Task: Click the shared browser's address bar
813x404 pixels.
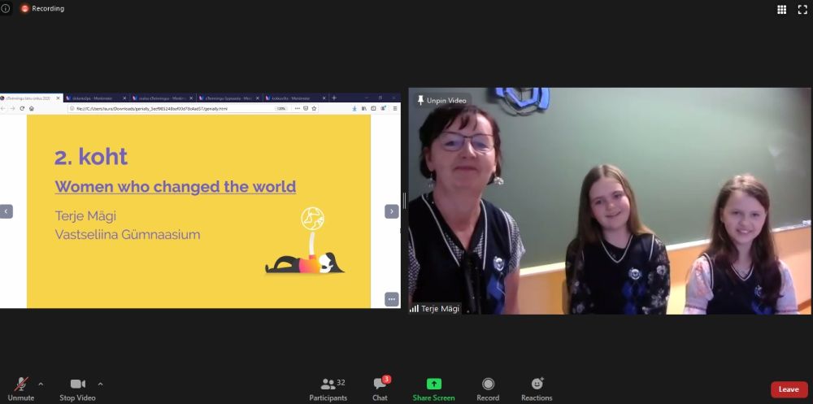Action: (x=171, y=108)
